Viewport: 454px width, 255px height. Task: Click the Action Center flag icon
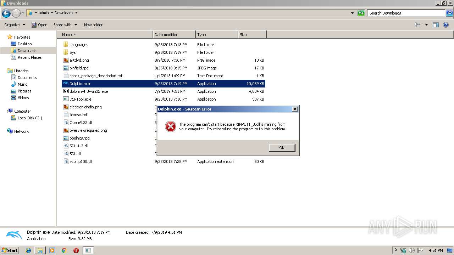point(420,250)
